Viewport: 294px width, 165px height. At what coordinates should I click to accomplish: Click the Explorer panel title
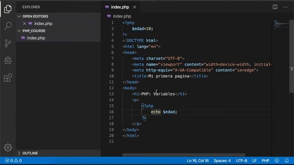(31, 7)
